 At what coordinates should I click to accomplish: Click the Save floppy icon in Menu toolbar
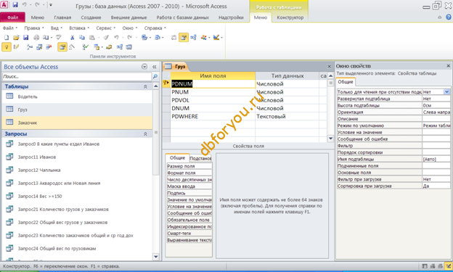coord(25,38)
